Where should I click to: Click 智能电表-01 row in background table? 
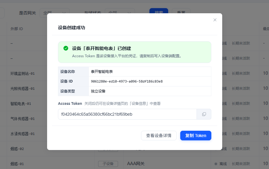point(21,104)
